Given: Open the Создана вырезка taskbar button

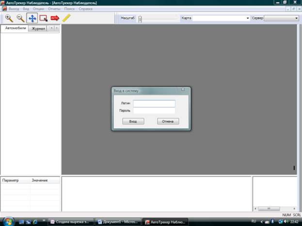Looking at the screenshot, I should (71, 222).
